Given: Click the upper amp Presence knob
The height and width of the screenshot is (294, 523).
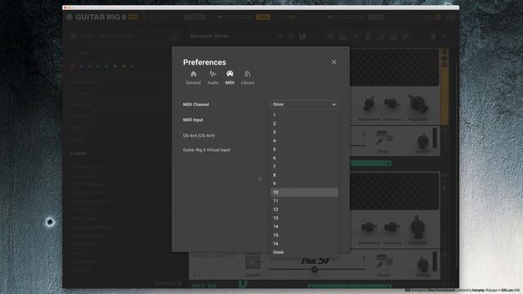Looking at the screenshot, I should [x=392, y=104].
